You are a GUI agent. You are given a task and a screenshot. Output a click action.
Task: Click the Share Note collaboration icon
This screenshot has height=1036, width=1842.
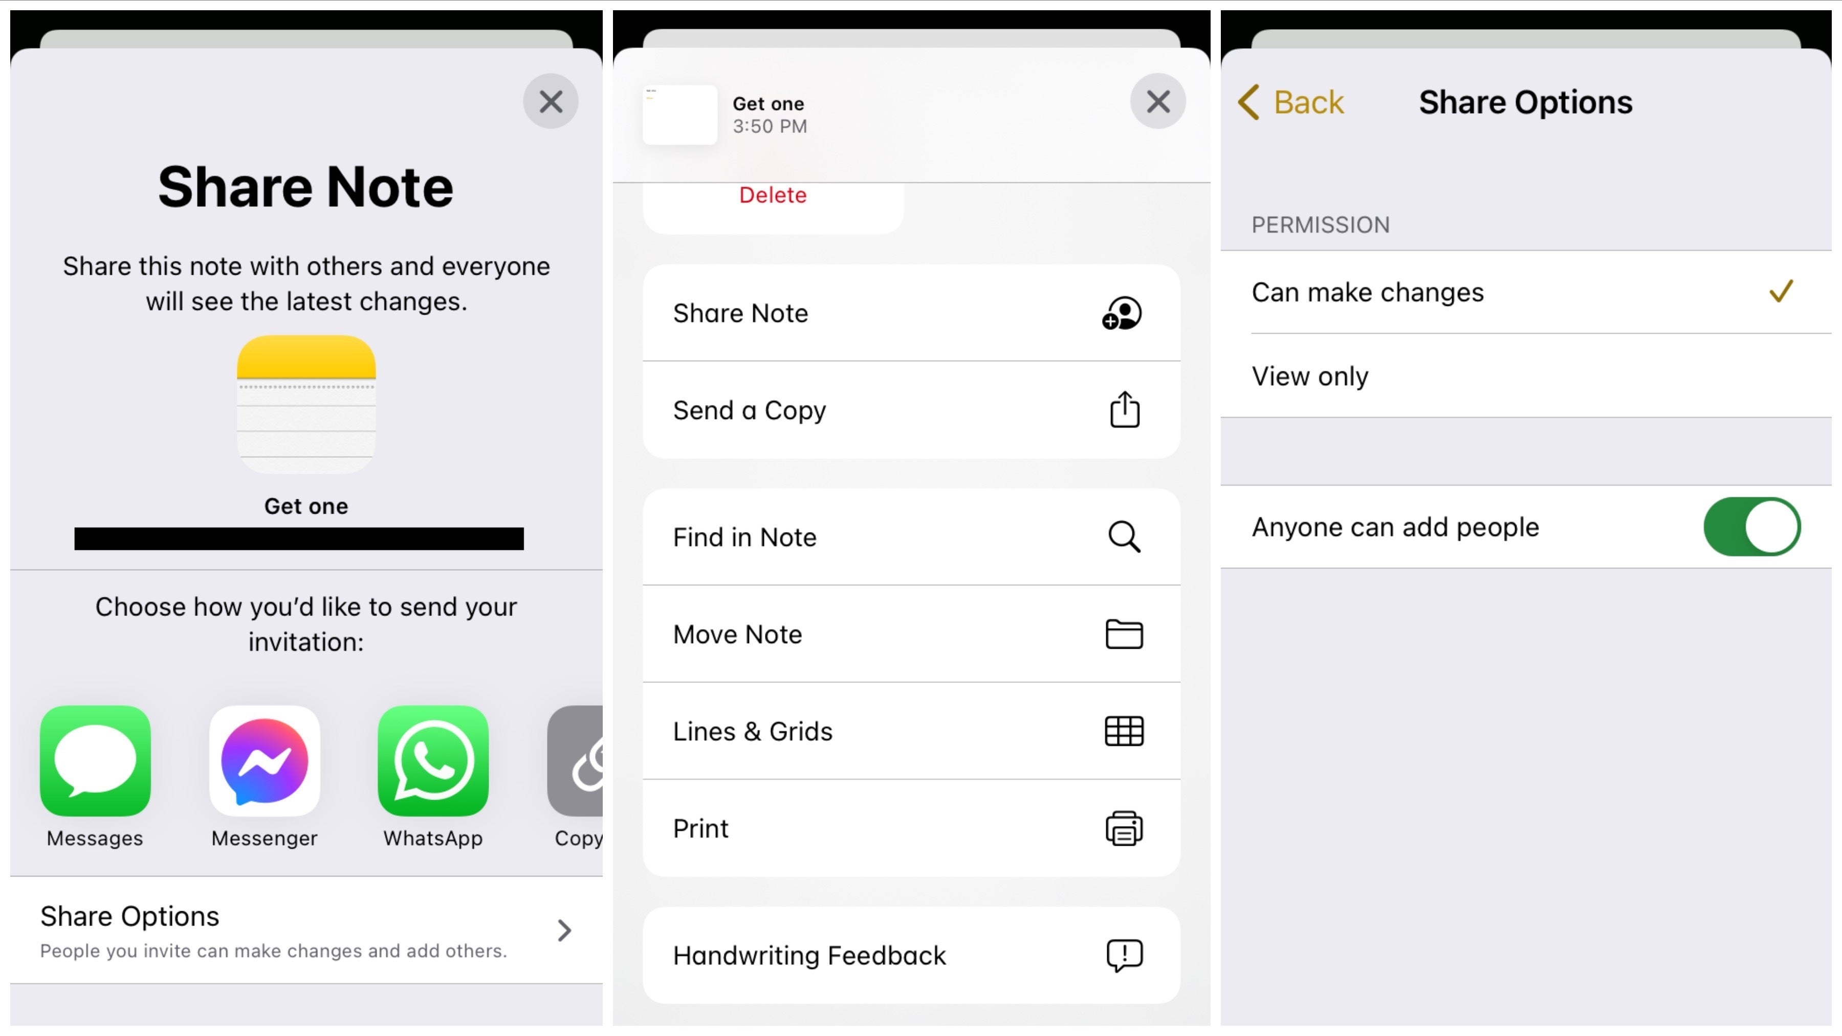click(1121, 313)
